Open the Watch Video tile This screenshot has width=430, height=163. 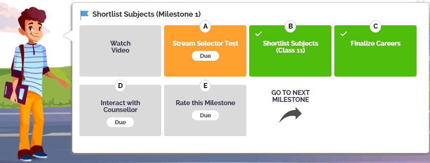(x=121, y=51)
